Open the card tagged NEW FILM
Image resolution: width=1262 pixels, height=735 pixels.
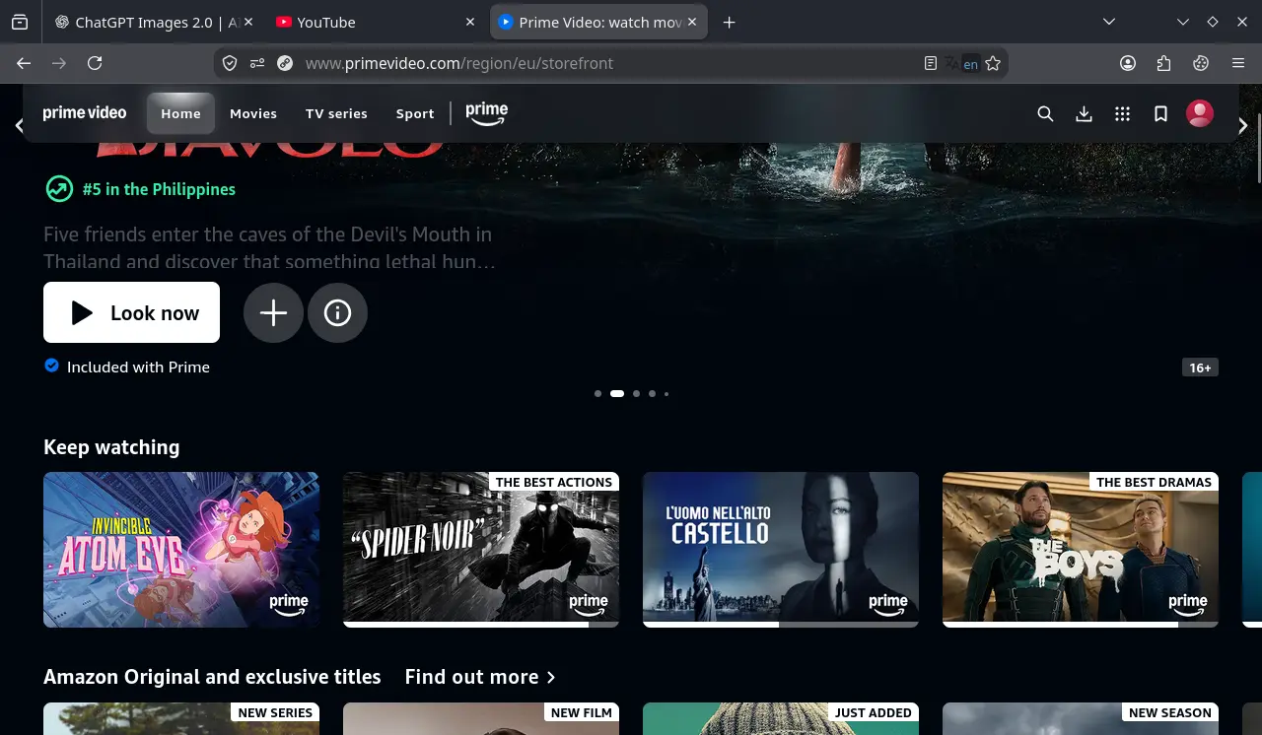coord(481,719)
